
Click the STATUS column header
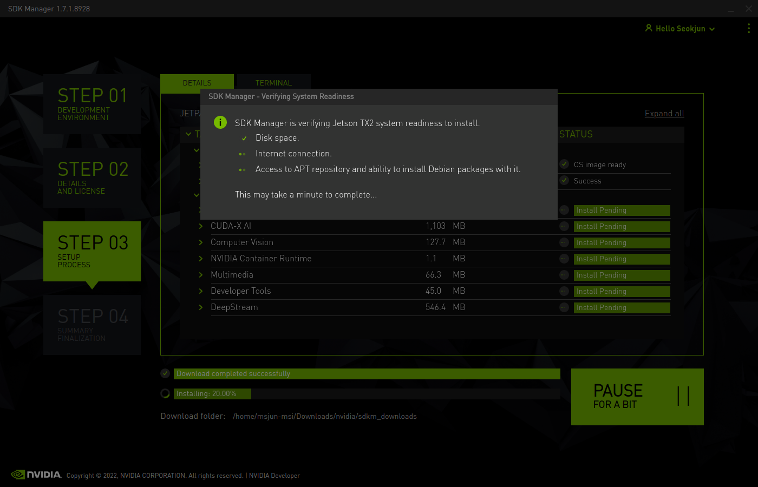coord(576,134)
